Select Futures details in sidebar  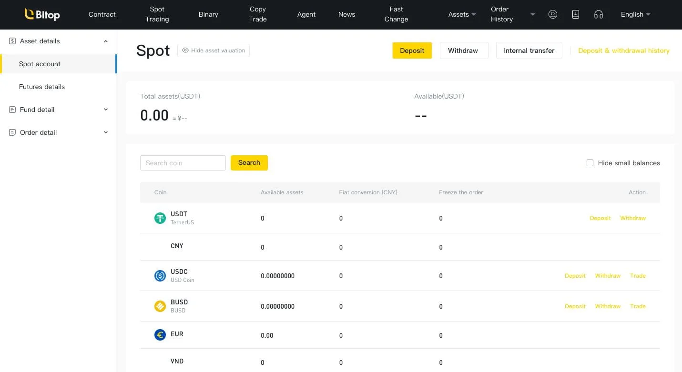click(58, 87)
